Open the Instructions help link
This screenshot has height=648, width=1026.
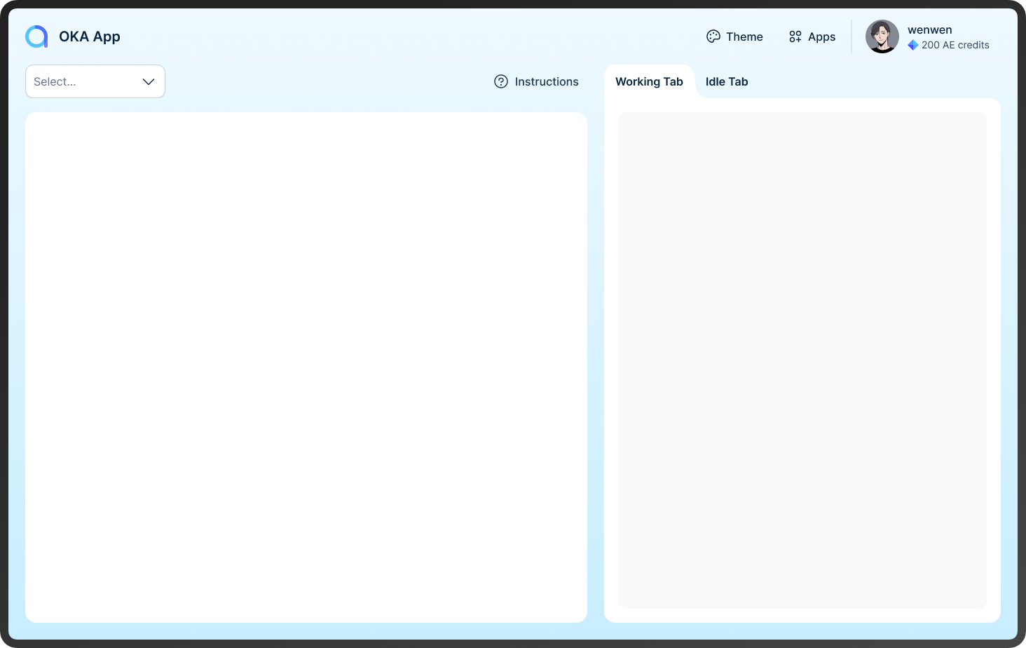click(547, 81)
